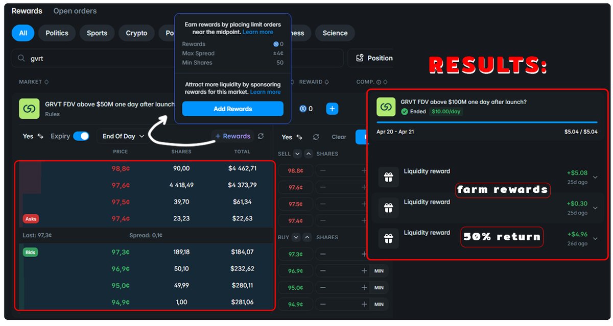Sort by the MARKET column header
The width and height of the screenshot is (613, 326).
tap(34, 82)
